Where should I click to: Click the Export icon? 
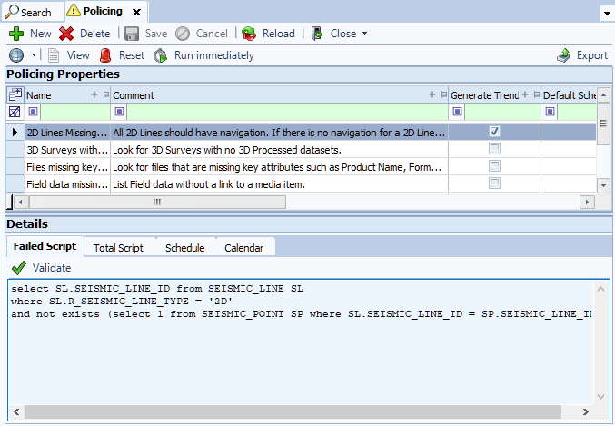pyautogui.click(x=563, y=55)
